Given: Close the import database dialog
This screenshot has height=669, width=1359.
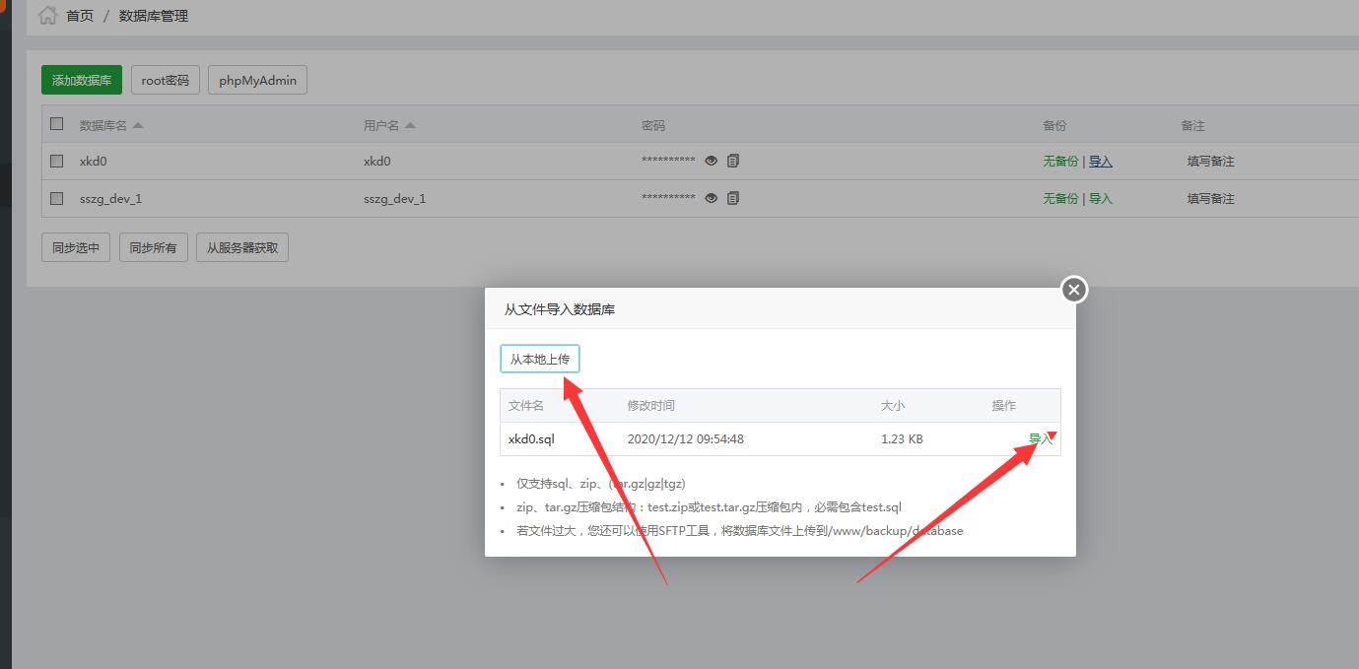Looking at the screenshot, I should point(1074,290).
